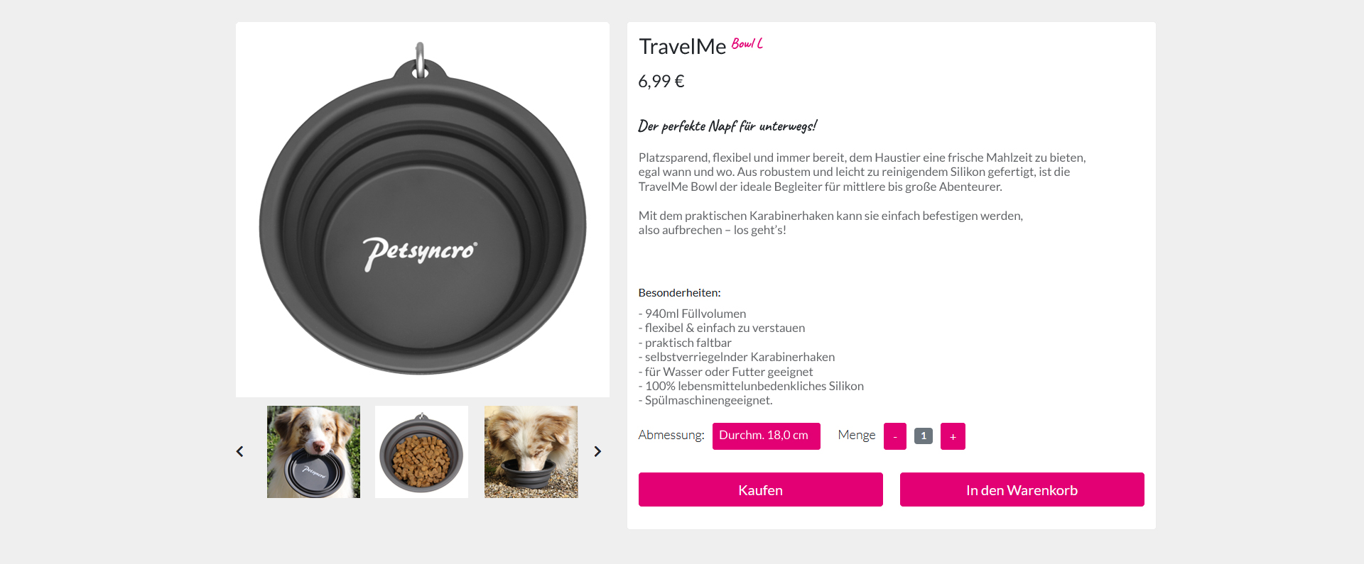Show thumbnail of dog eating from bowl
1364x564 pixels.
click(531, 452)
